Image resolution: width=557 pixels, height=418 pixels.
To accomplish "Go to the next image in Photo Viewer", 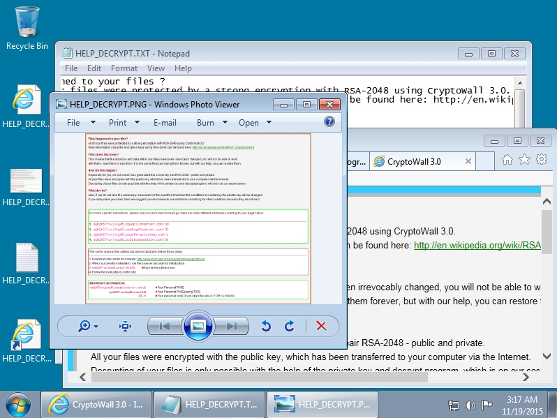I will coord(229,326).
